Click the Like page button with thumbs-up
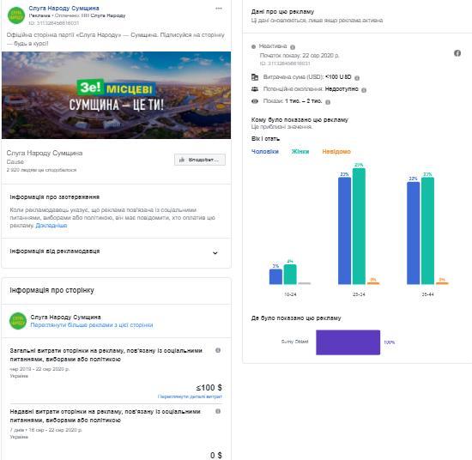472x460 pixels. pyautogui.click(x=200, y=160)
